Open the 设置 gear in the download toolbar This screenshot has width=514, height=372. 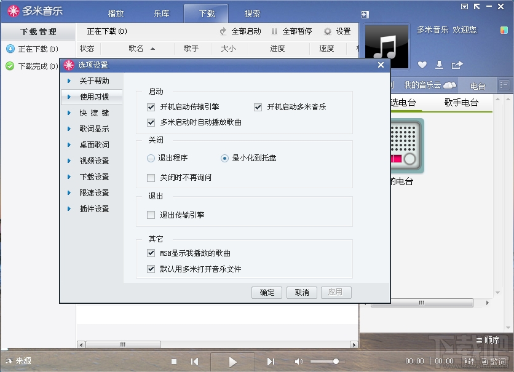(331, 31)
